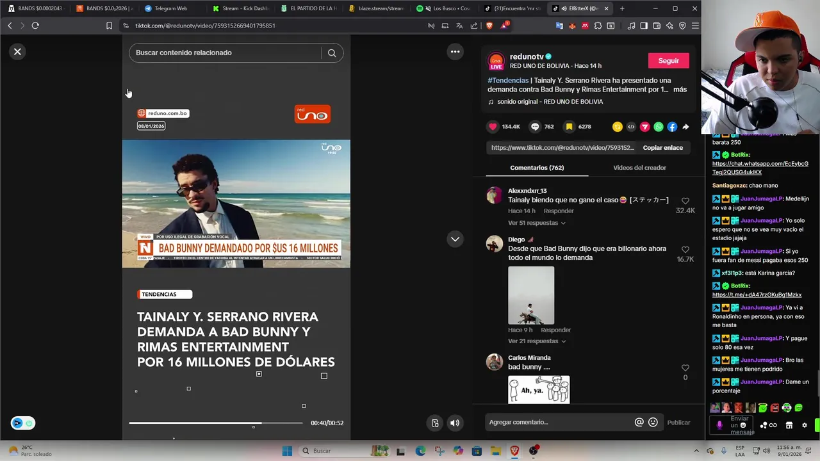Like Alexxndxrr_13's comment heart
Screen dimensions: 820x461
pos(685,201)
